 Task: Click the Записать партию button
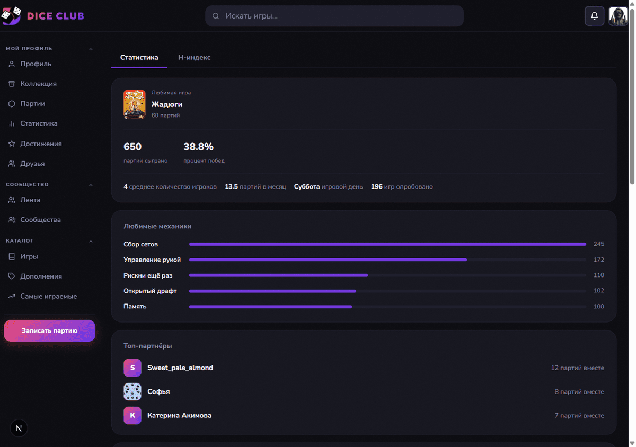pos(49,330)
